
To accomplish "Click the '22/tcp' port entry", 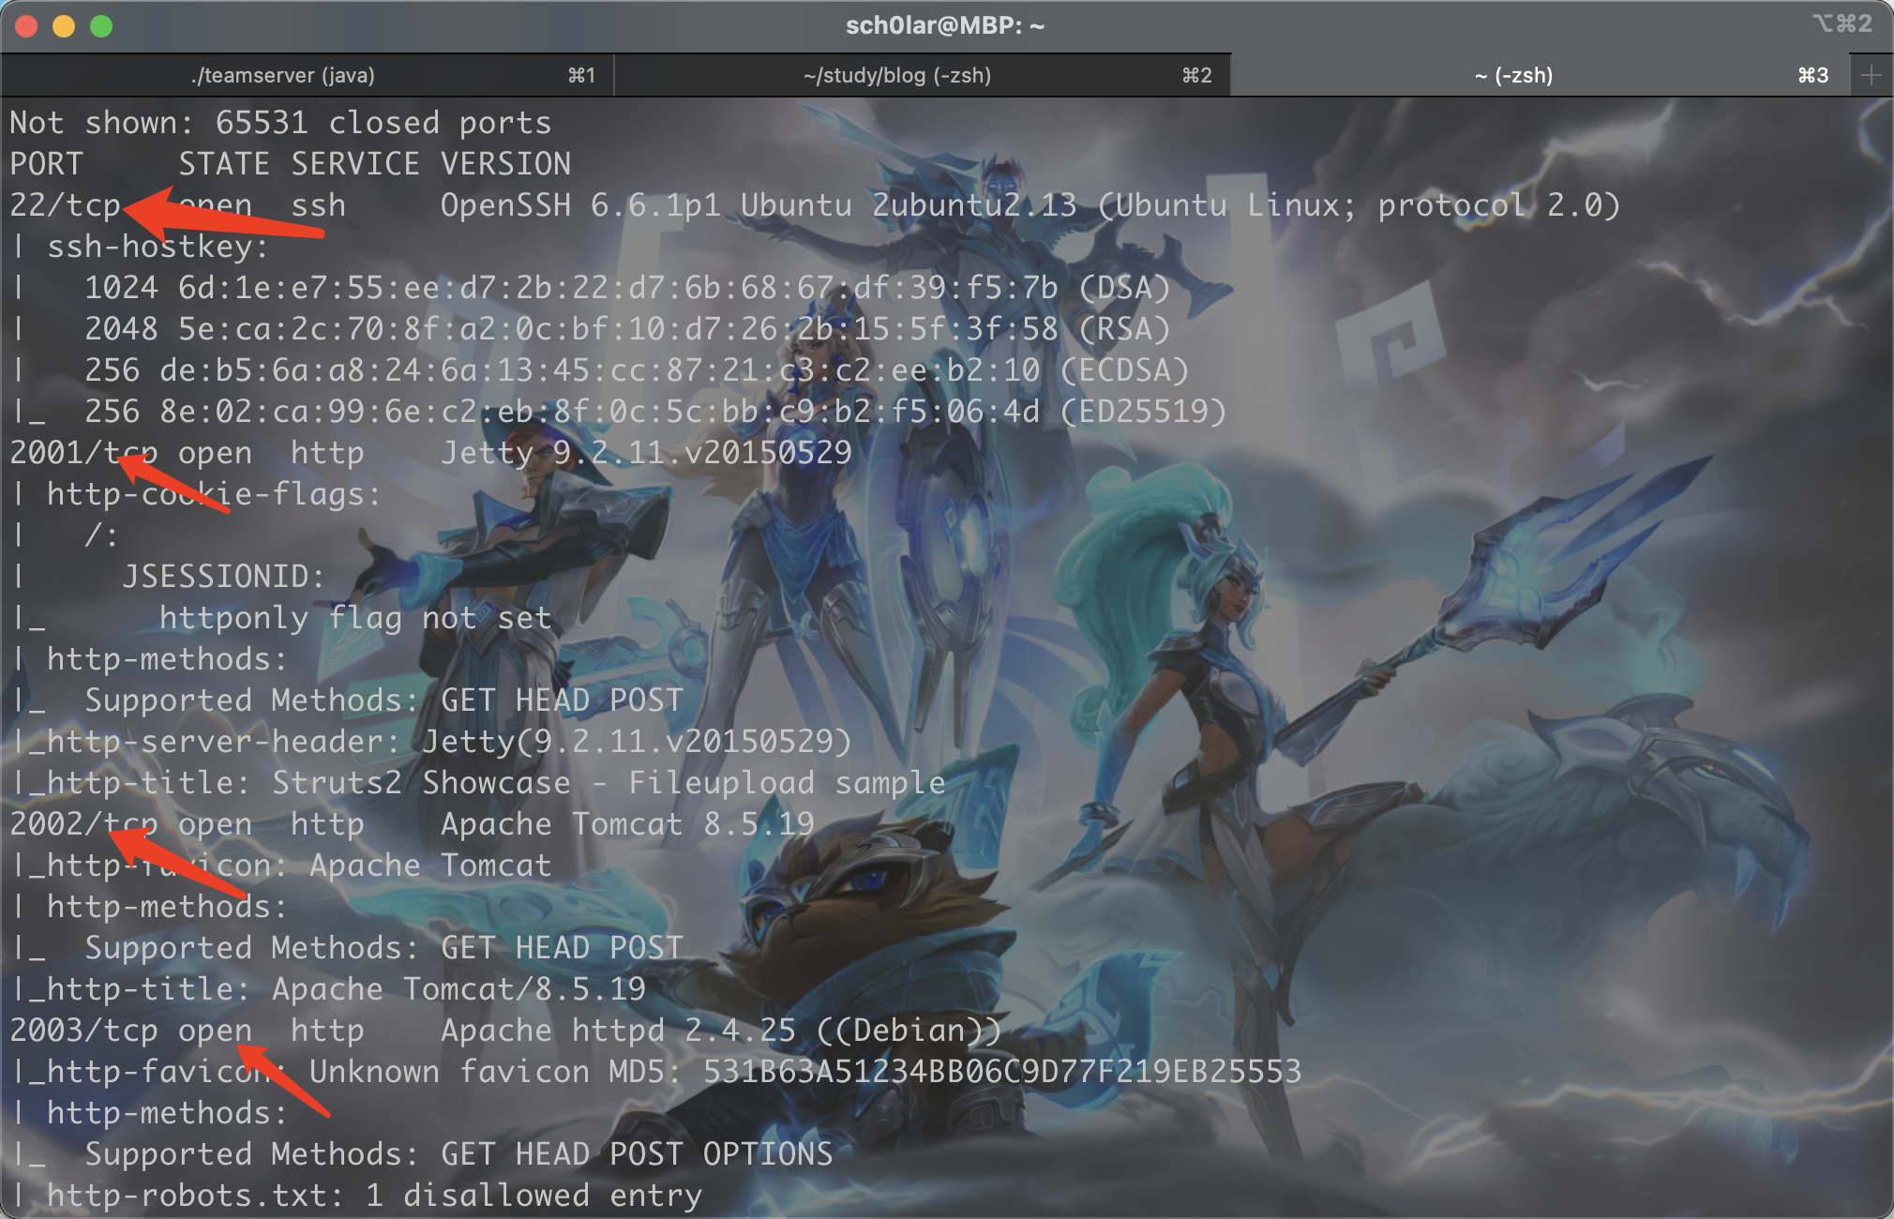I will pos(65,205).
